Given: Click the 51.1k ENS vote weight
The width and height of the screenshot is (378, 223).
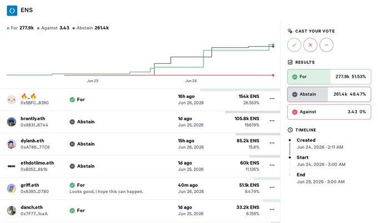Looking at the screenshot, I should 249,185.
